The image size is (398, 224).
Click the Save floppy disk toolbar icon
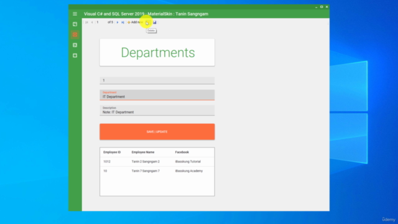[x=155, y=22]
